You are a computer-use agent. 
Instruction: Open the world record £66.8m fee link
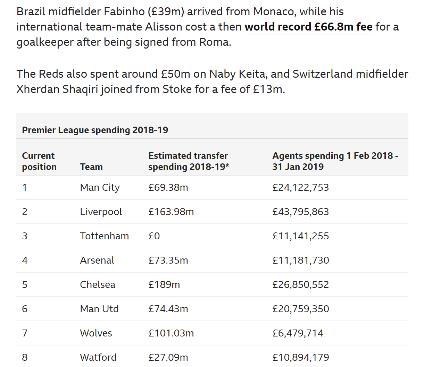[308, 27]
